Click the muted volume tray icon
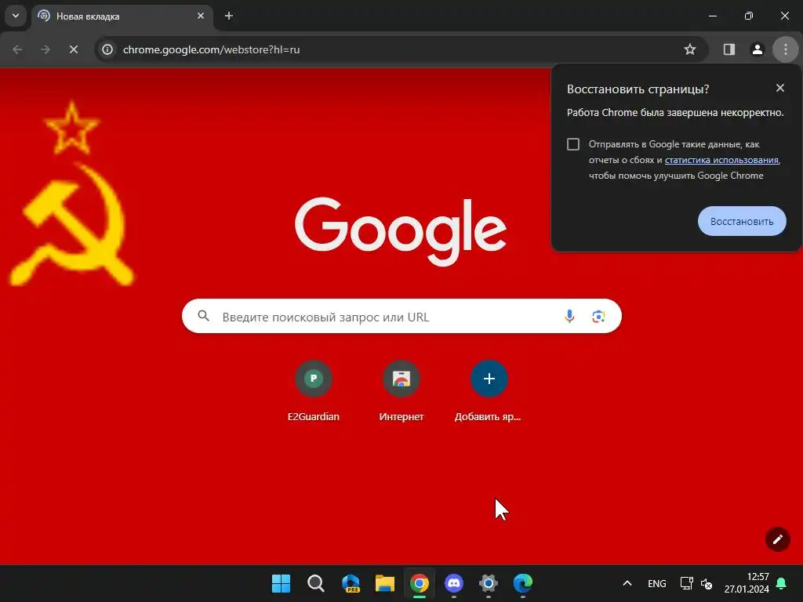Image resolution: width=803 pixels, height=602 pixels. 707,583
